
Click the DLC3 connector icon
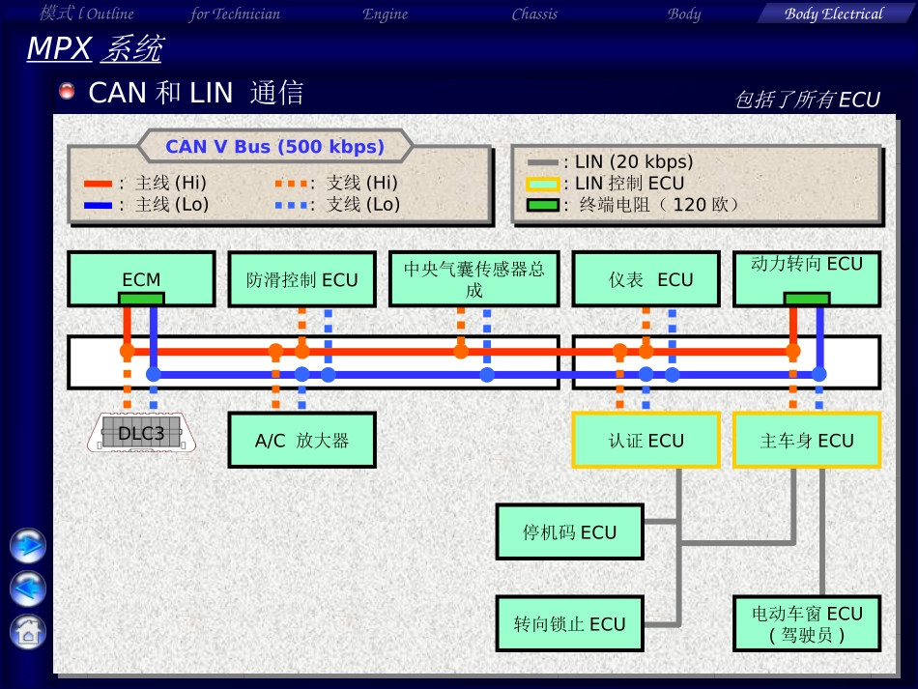(141, 433)
